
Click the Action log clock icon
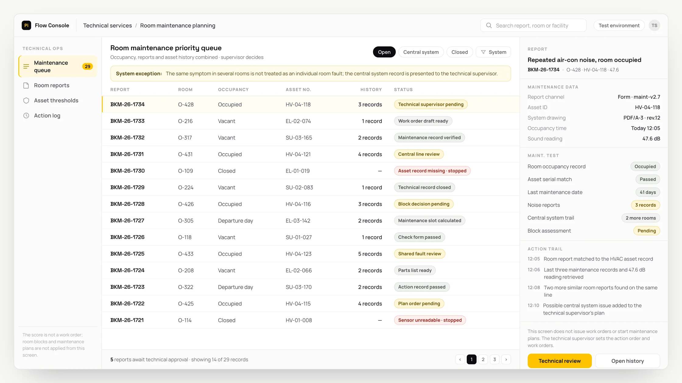tap(26, 116)
